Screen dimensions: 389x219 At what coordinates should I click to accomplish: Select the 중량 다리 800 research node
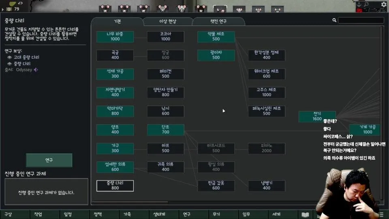(115, 186)
